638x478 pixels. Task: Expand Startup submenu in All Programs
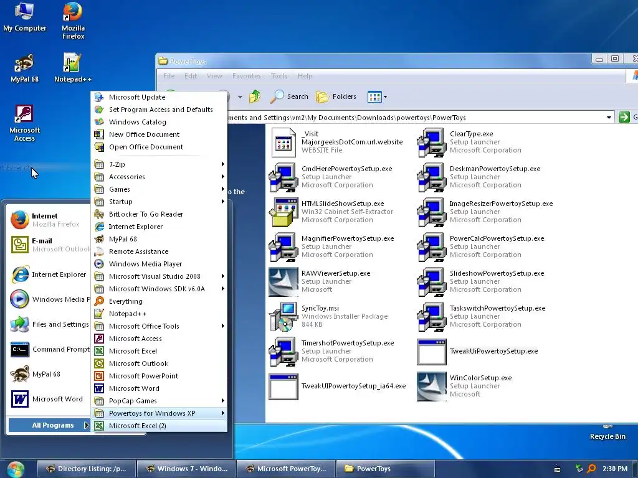coord(159,202)
